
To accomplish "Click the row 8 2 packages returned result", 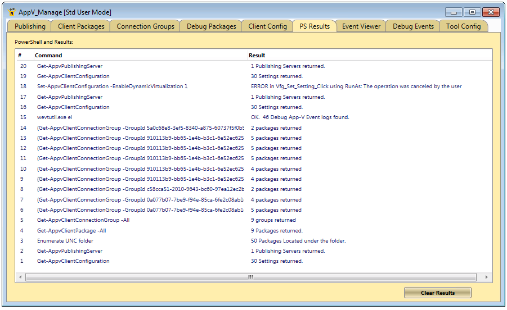I will (276, 189).
